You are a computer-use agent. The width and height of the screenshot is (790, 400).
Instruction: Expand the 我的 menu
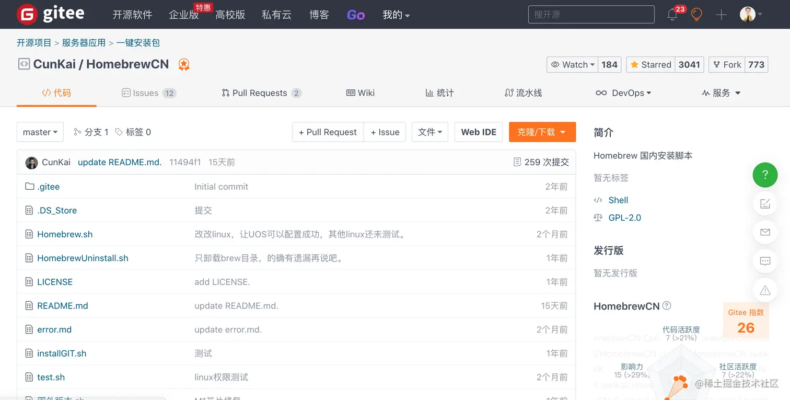coord(396,15)
